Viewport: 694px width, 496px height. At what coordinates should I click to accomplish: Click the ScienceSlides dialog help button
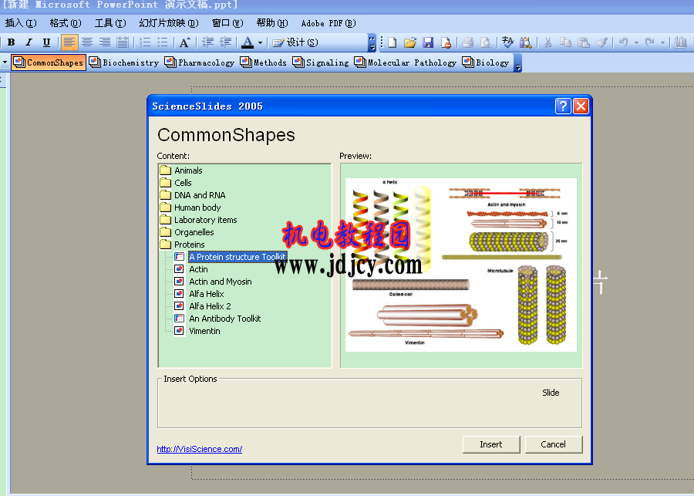(563, 106)
